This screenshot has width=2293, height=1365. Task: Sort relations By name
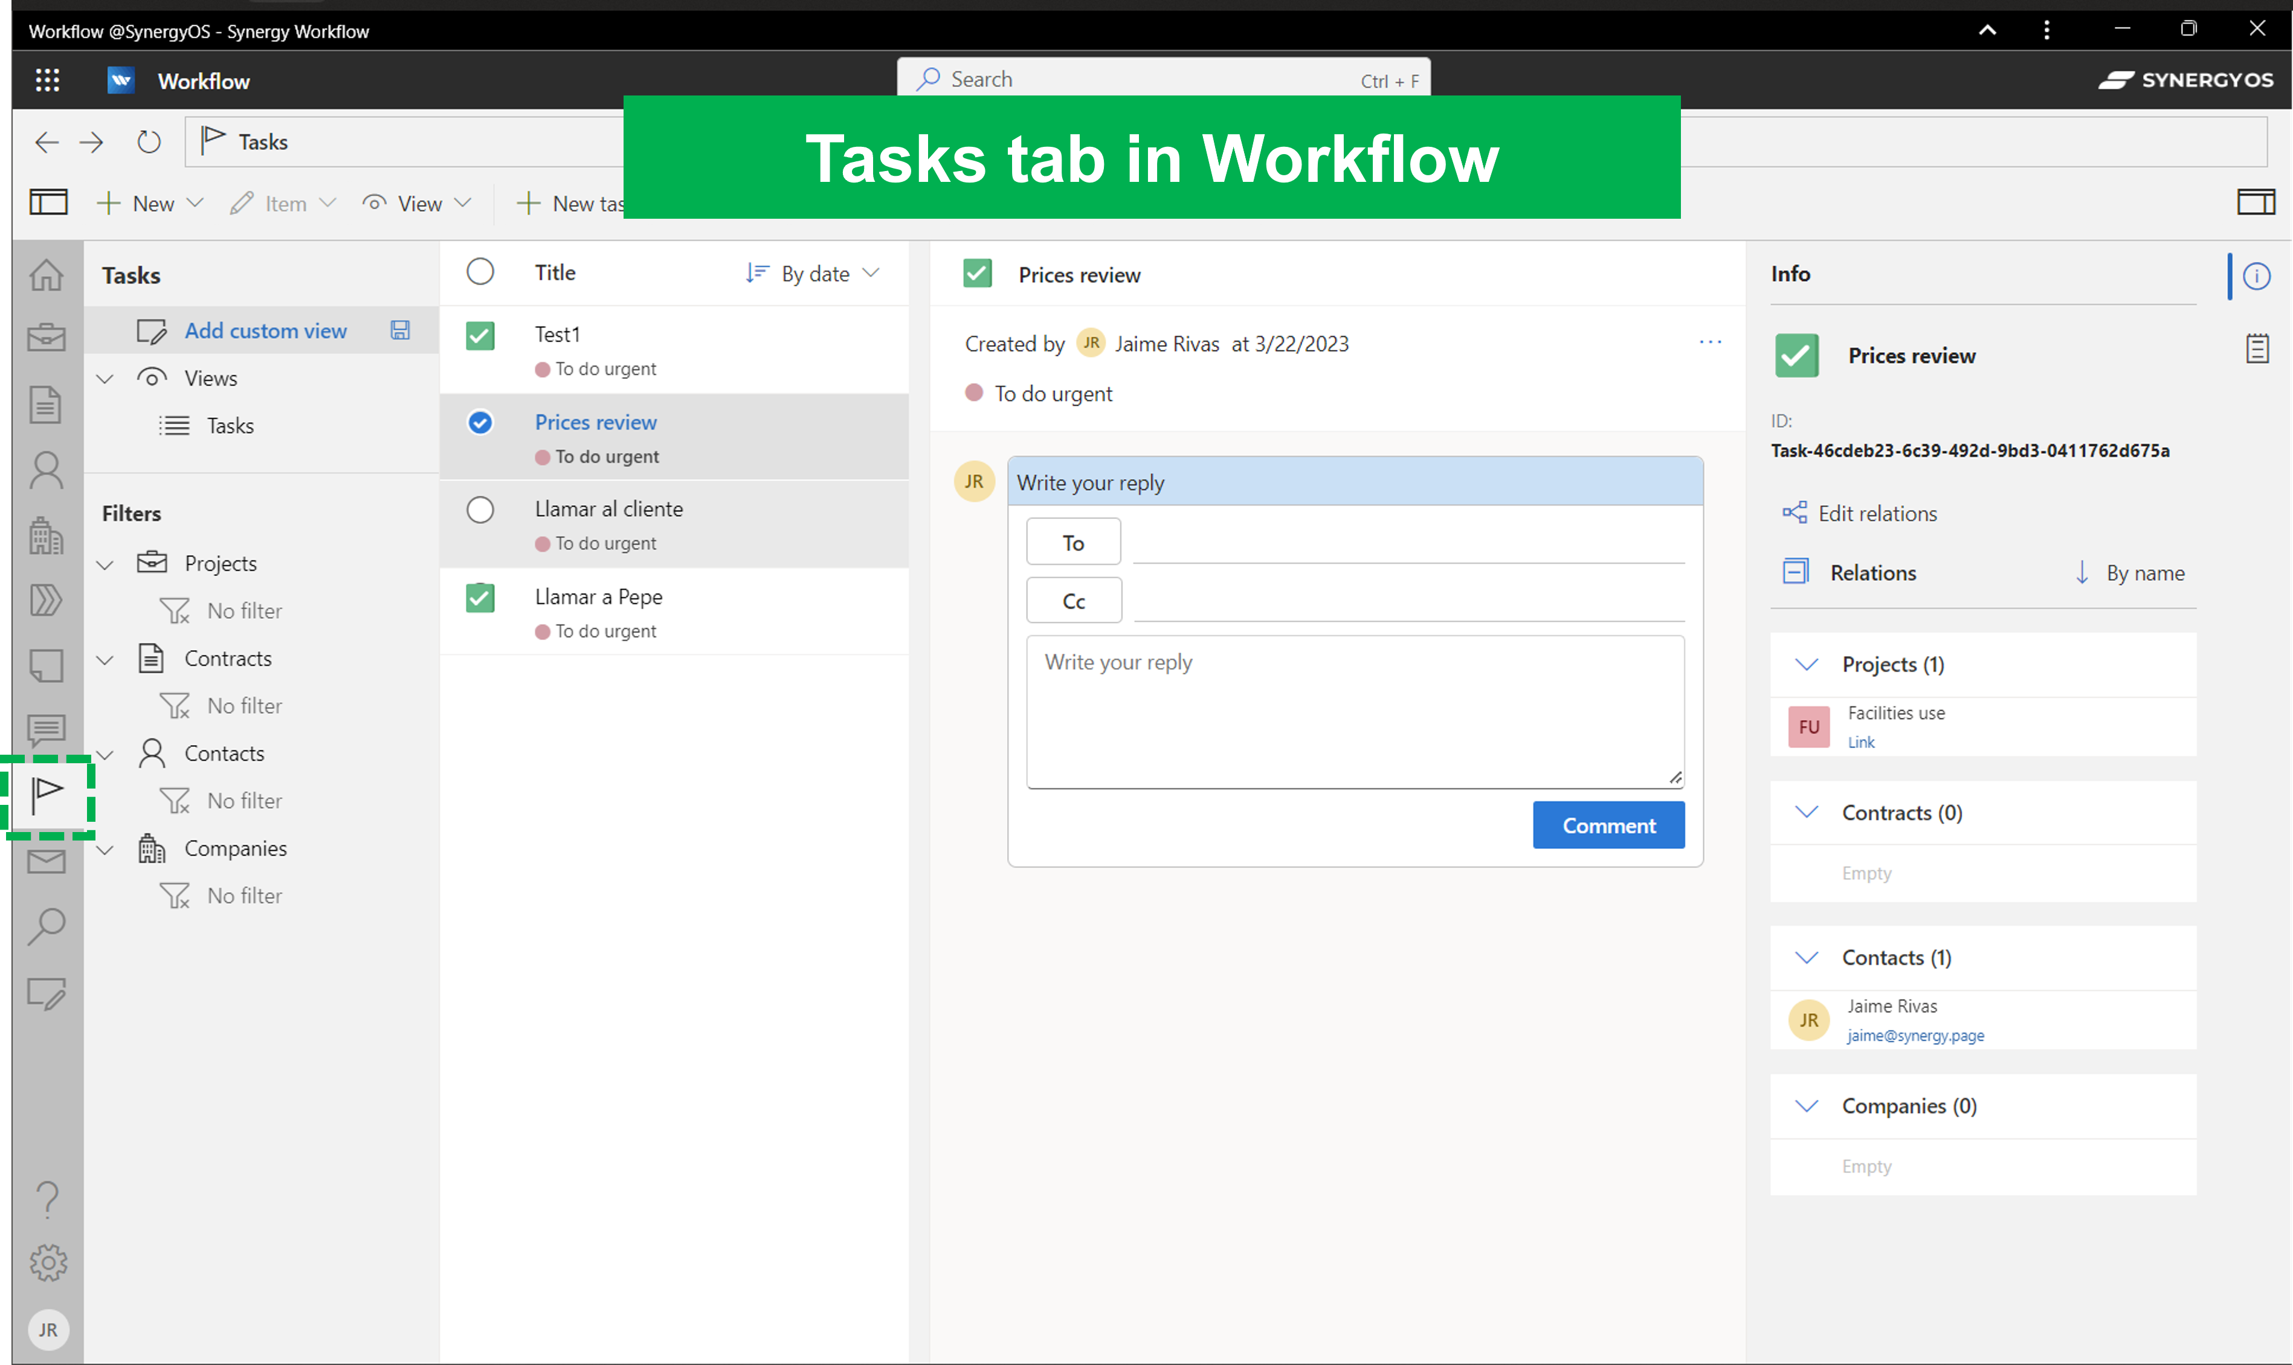pyautogui.click(x=2130, y=573)
